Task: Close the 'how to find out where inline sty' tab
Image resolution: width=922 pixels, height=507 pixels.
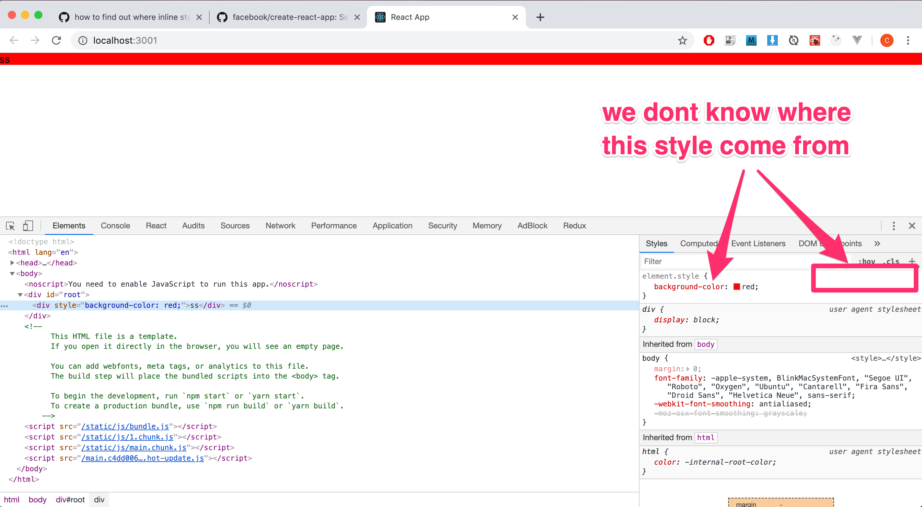Action: [199, 17]
